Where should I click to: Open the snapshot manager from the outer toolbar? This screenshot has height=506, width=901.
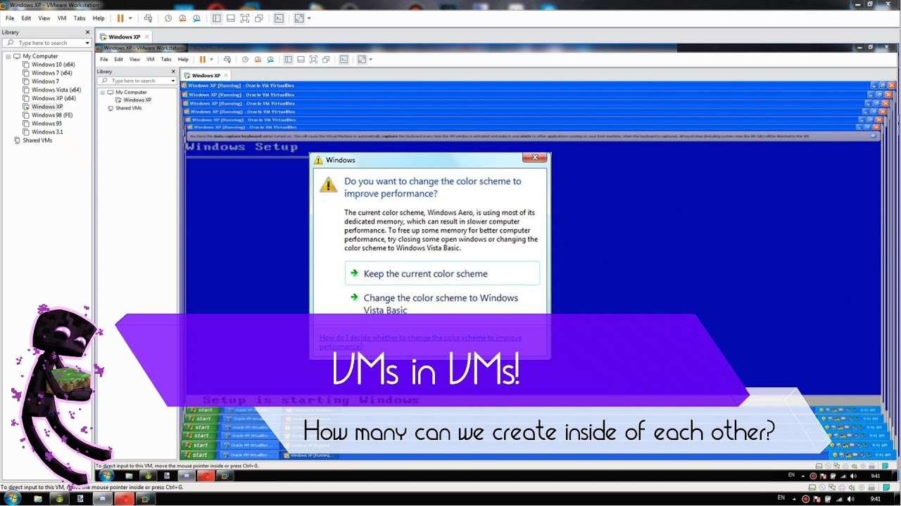(196, 18)
